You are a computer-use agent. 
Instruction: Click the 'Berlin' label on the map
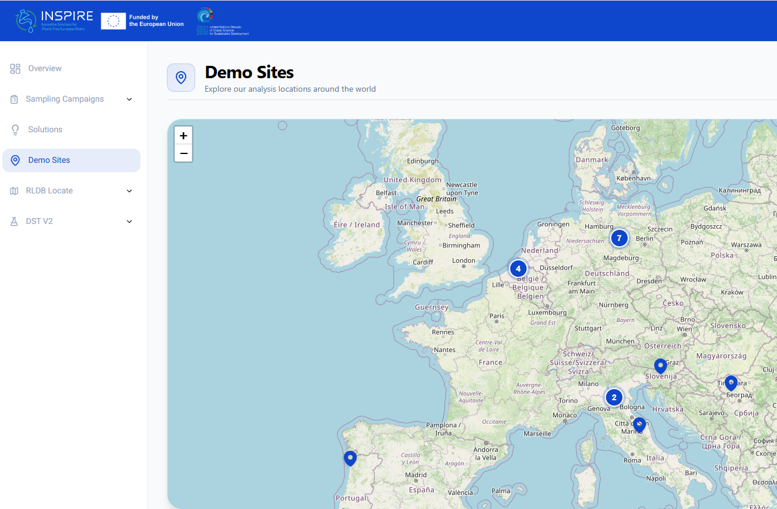click(644, 239)
